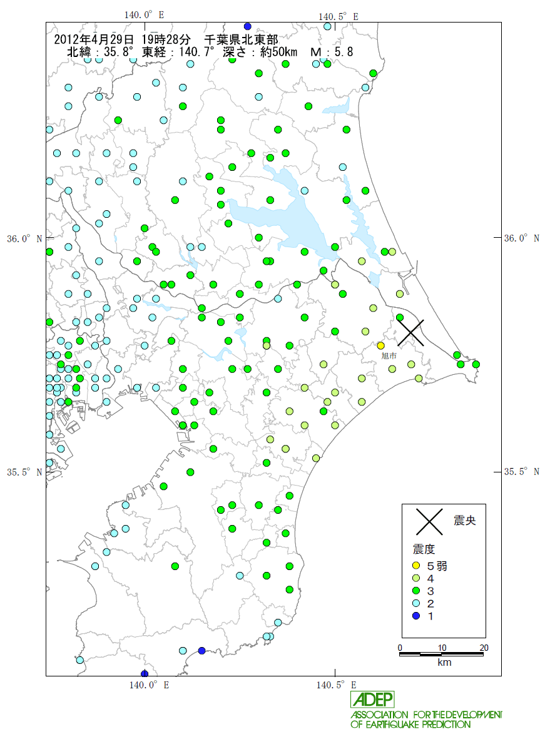Image resolution: width=545 pixels, height=734 pixels.
Task: Pick the dark blue intensity 1 legend swatch
Action: point(415,616)
